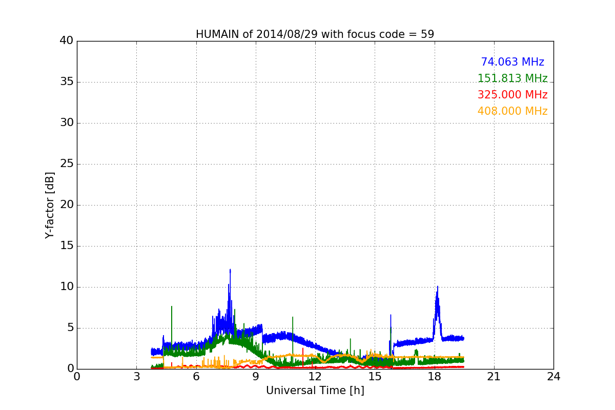
Task: Click the x-axis tick label '24'
Action: click(x=553, y=376)
